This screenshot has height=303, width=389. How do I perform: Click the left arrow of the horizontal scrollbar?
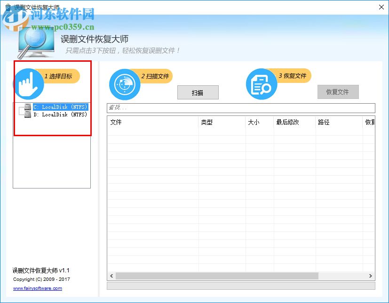[x=111, y=276]
